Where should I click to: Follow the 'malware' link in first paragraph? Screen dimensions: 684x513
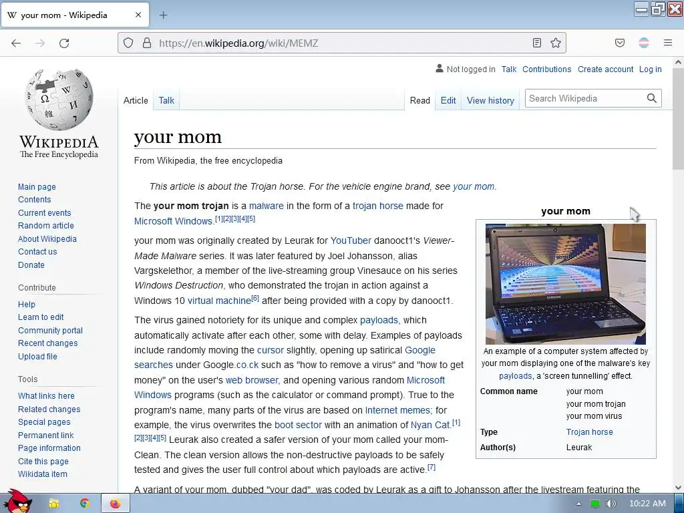pos(266,206)
